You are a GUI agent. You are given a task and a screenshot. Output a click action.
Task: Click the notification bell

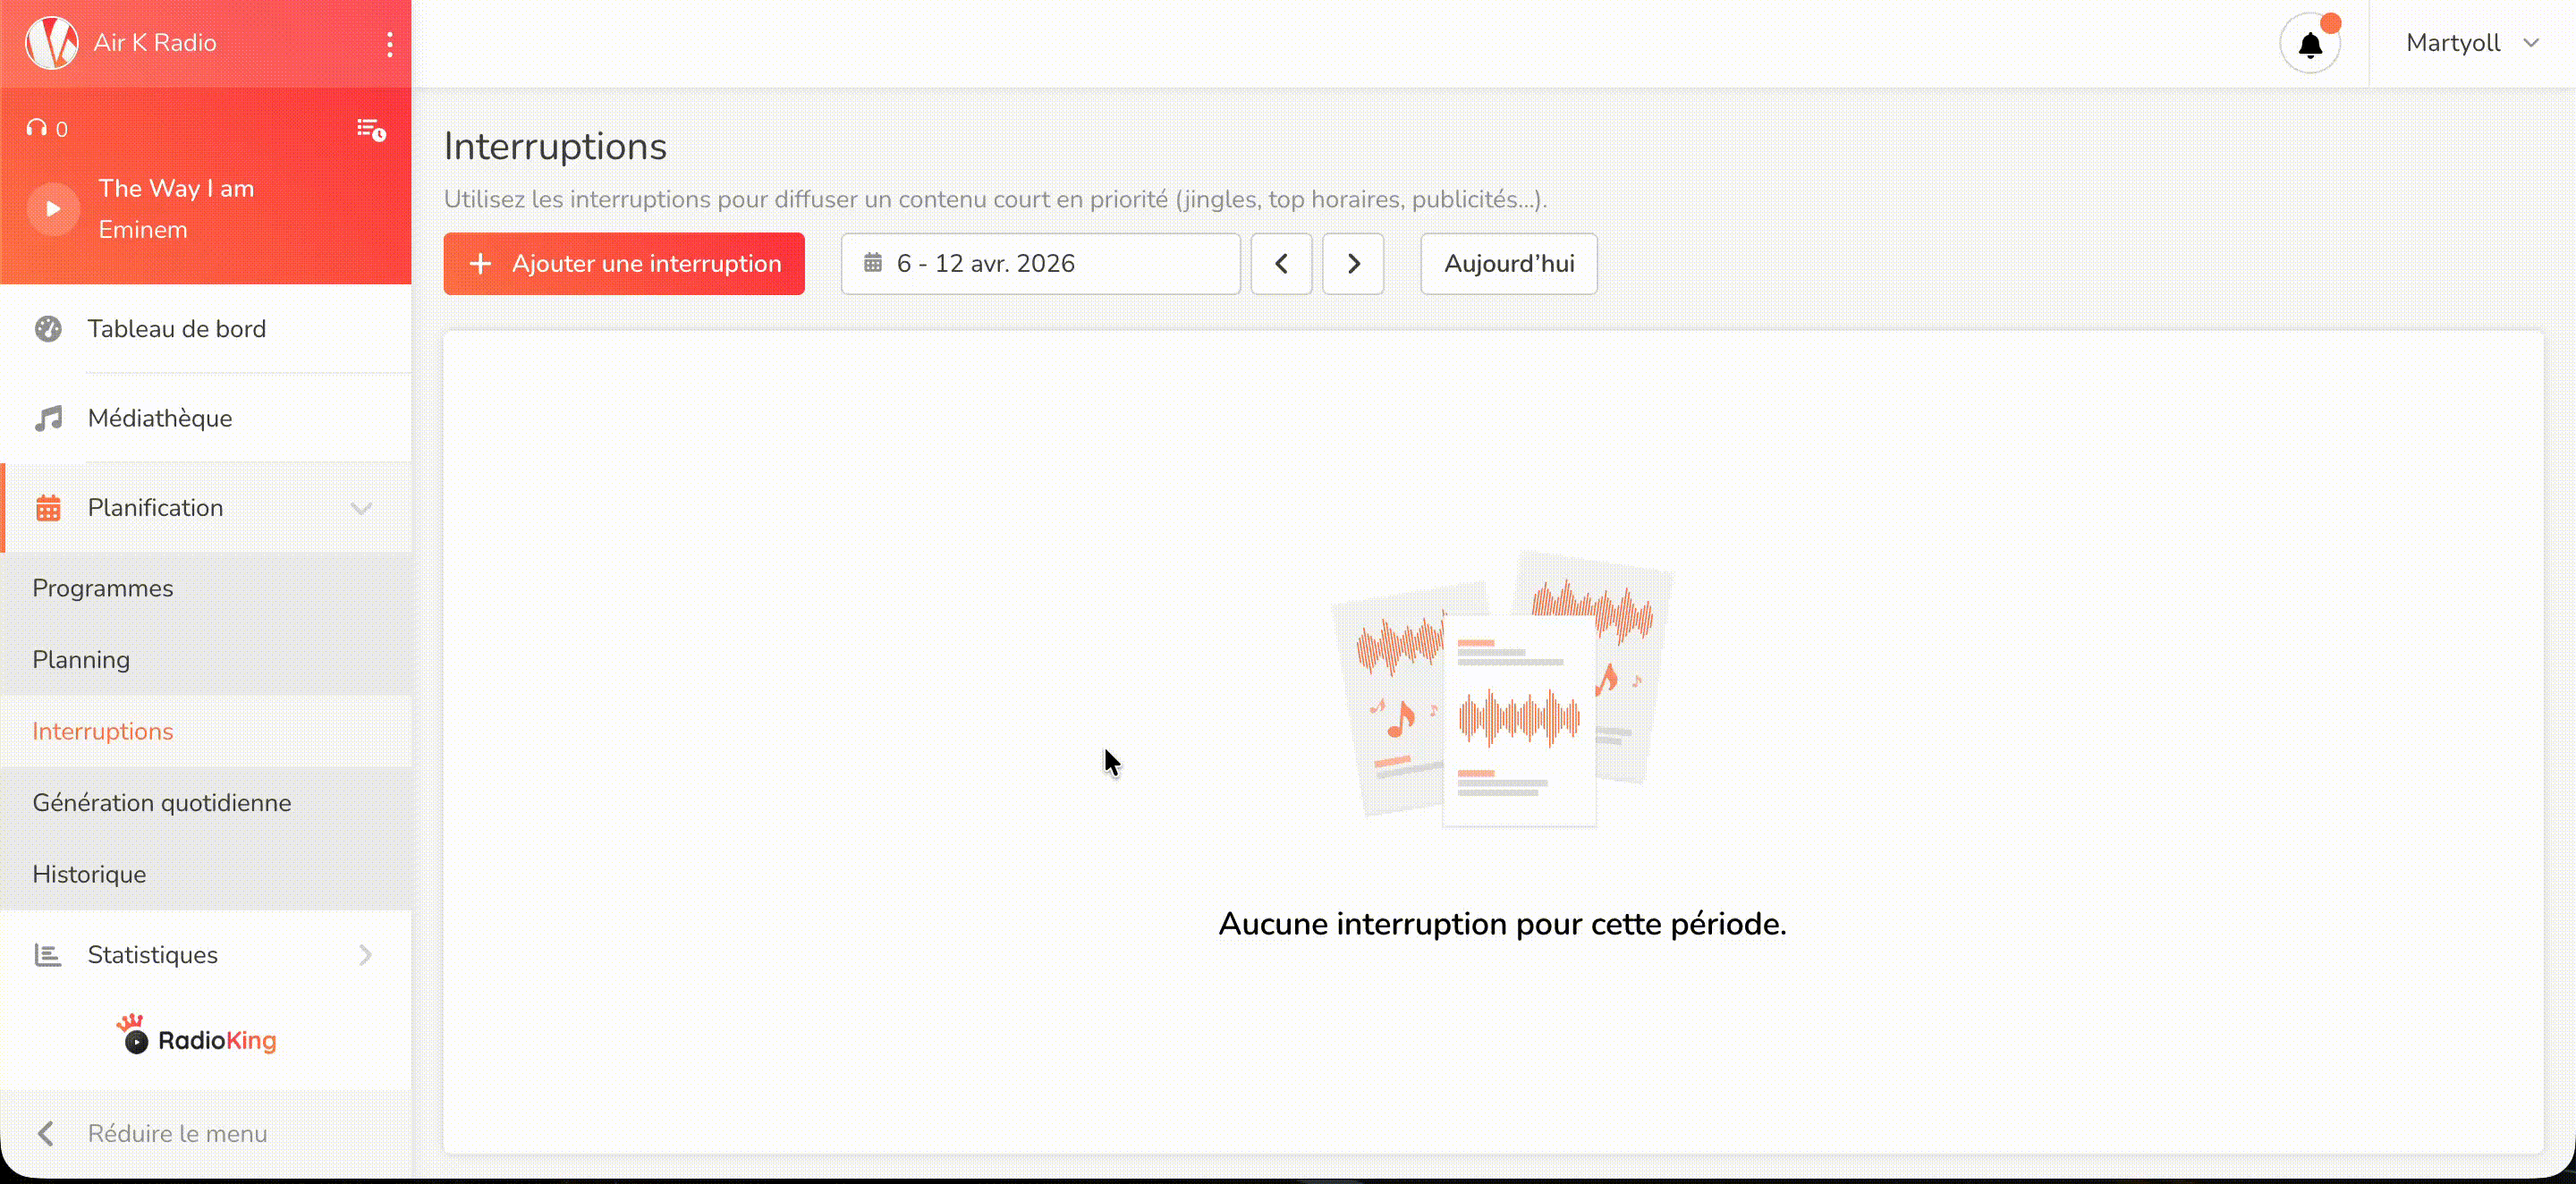click(2311, 44)
